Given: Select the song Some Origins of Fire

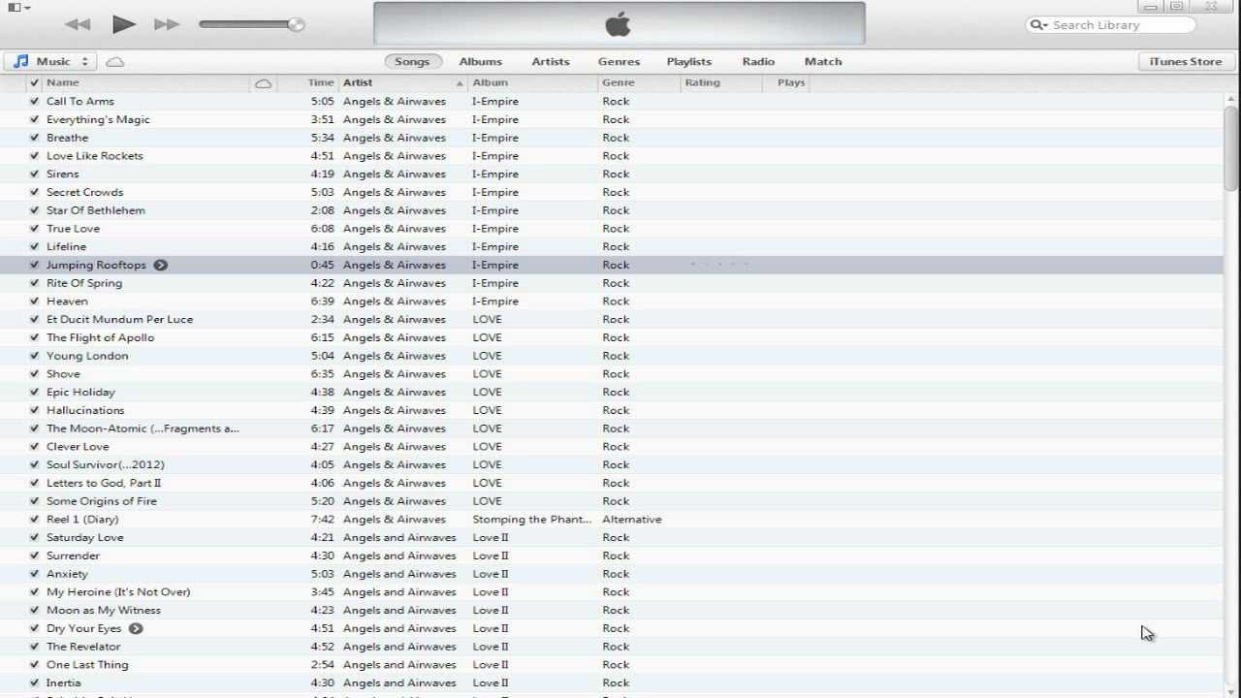Looking at the screenshot, I should 102,501.
